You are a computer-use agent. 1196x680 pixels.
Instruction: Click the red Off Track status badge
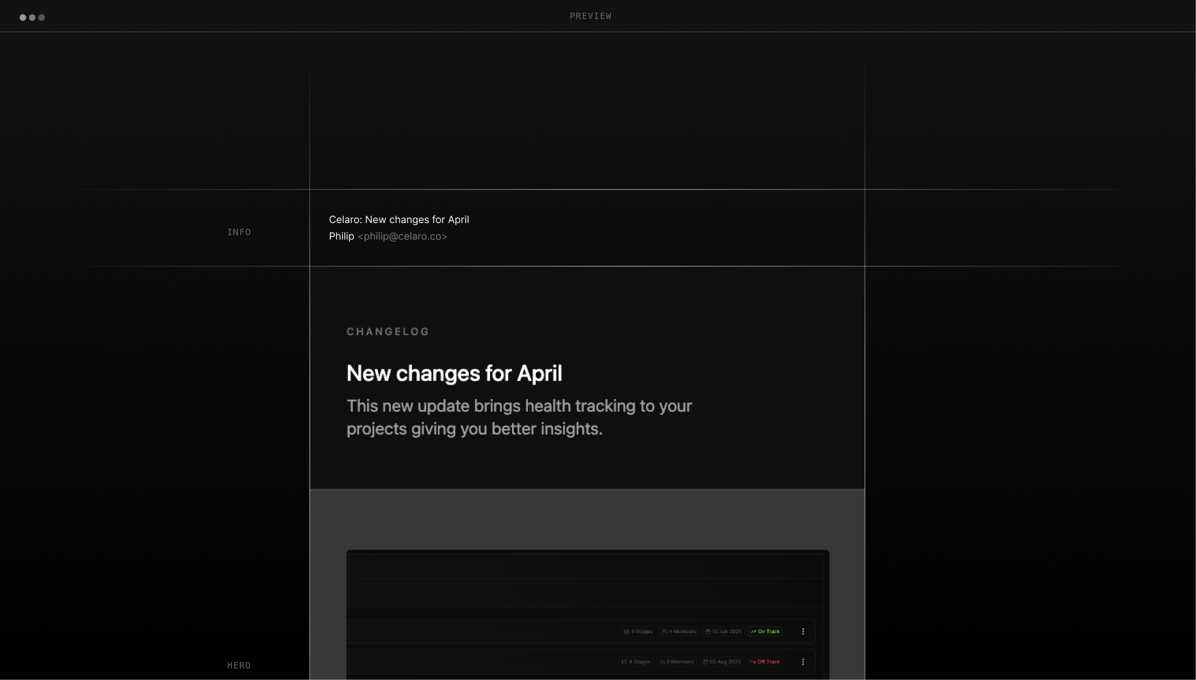[765, 662]
